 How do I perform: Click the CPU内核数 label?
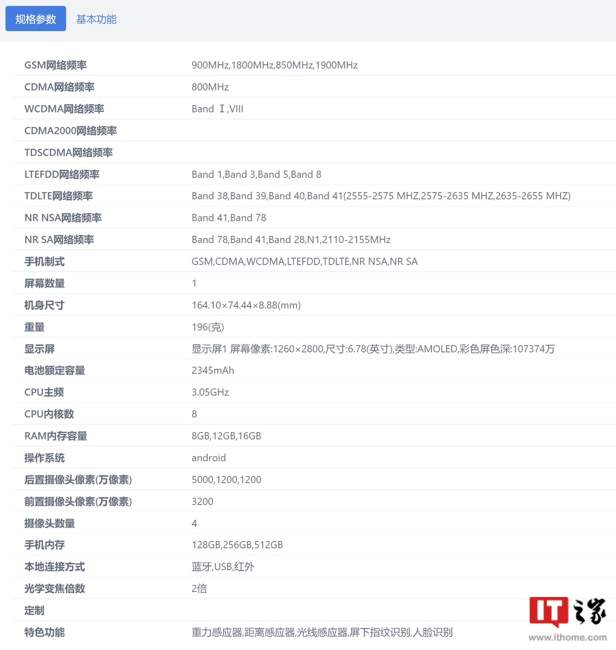(49, 414)
